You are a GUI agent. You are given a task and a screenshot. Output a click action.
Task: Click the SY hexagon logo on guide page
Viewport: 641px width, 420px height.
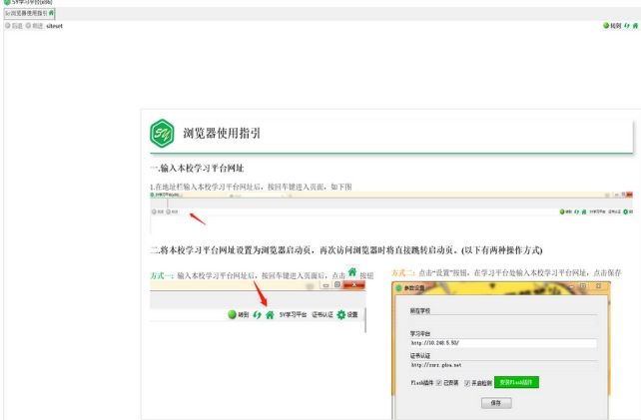coord(162,134)
